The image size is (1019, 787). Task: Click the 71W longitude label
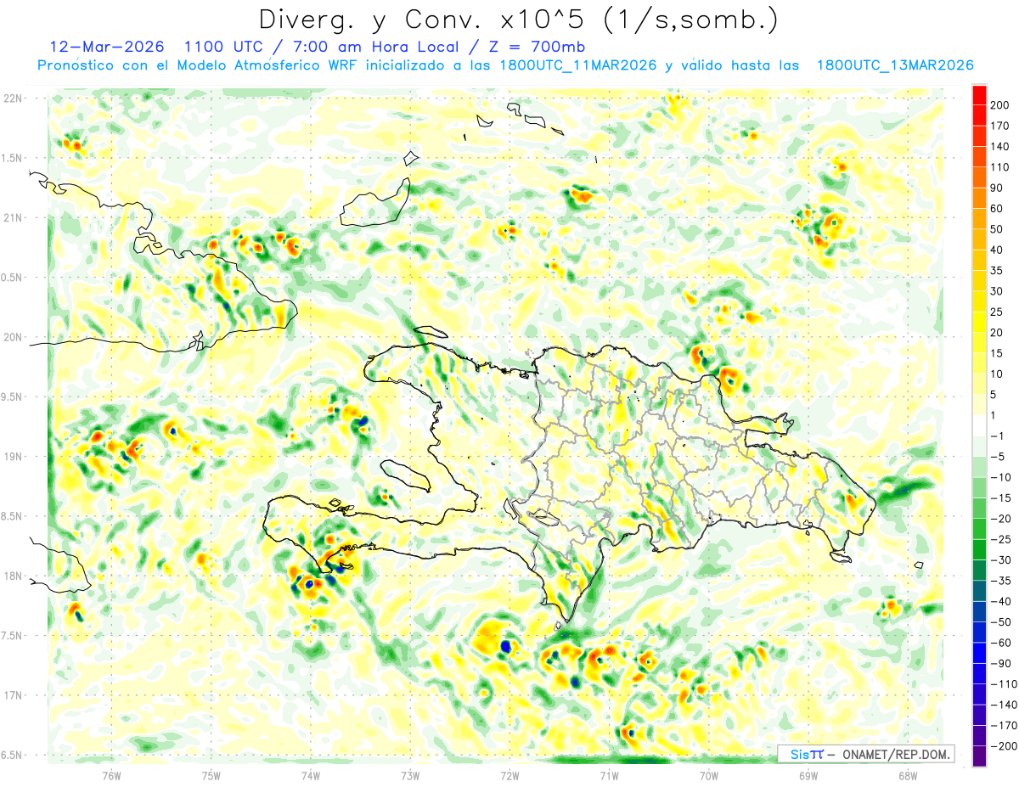pos(609,775)
